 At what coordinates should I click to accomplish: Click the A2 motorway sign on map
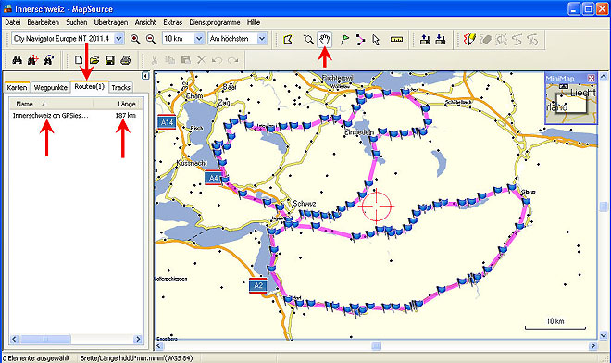pyautogui.click(x=258, y=285)
